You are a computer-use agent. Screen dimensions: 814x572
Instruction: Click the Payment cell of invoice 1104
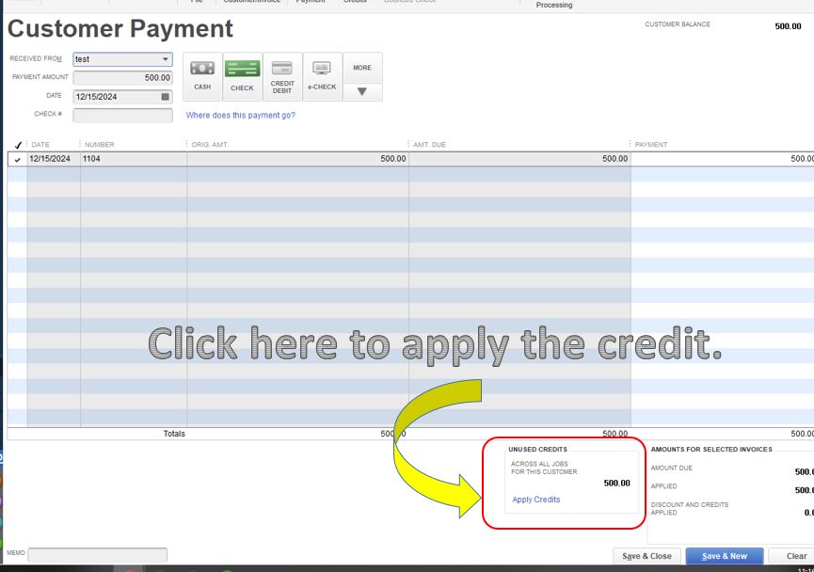point(723,159)
